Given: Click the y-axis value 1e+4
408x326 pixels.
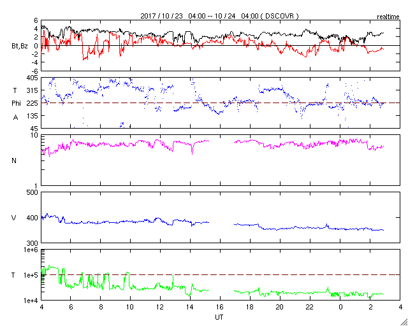Looking at the screenshot, I should coord(31,301).
